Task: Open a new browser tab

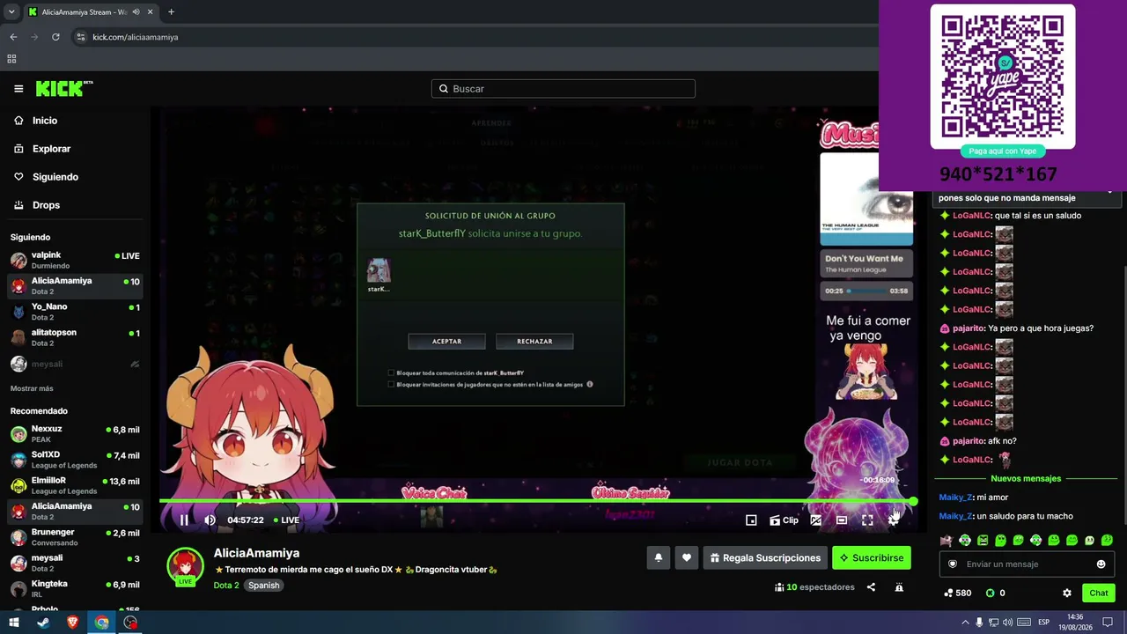Action: [x=171, y=12]
